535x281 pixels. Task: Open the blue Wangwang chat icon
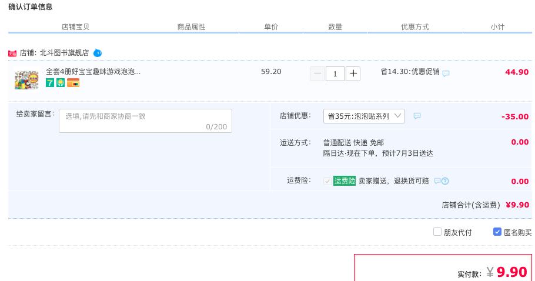tap(98, 53)
